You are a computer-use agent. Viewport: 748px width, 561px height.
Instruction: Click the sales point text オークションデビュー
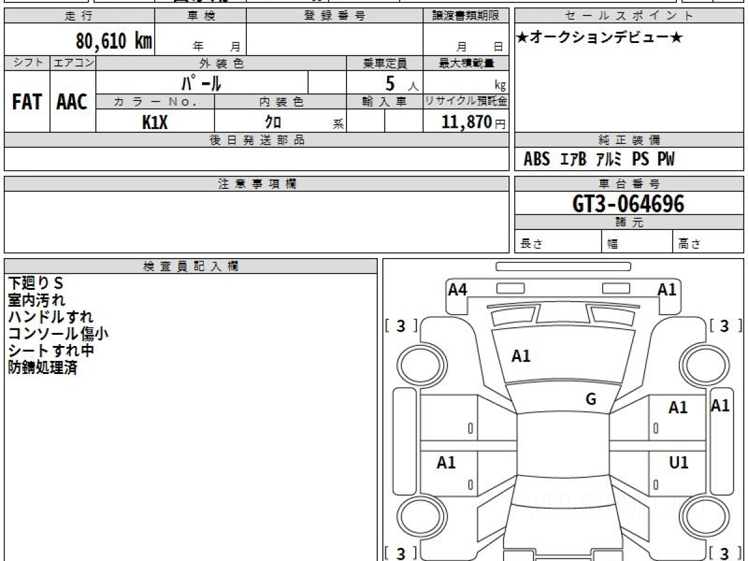point(600,38)
